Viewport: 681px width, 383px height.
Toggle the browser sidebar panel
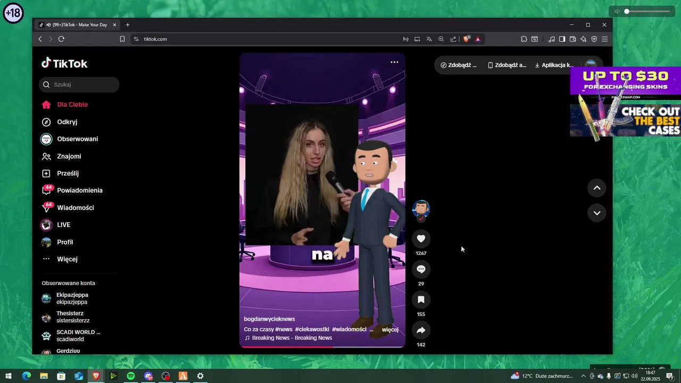[x=562, y=39]
